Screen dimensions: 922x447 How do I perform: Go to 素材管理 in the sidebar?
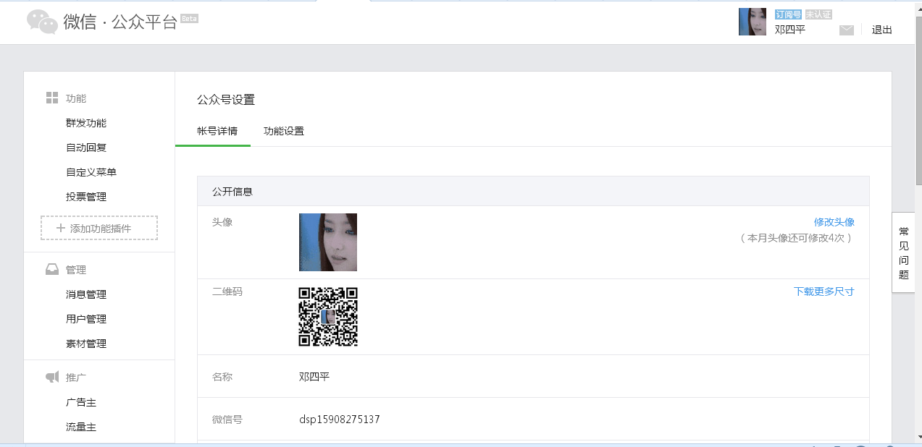click(86, 344)
